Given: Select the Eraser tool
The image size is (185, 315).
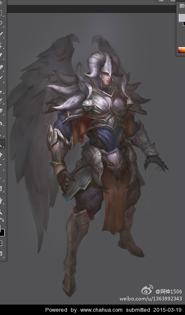Looking at the screenshot, I should [1, 111].
